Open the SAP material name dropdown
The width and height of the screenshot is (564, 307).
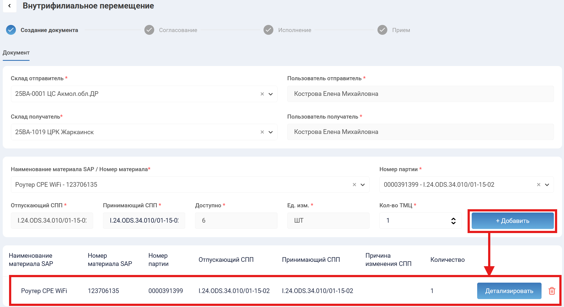[363, 185]
